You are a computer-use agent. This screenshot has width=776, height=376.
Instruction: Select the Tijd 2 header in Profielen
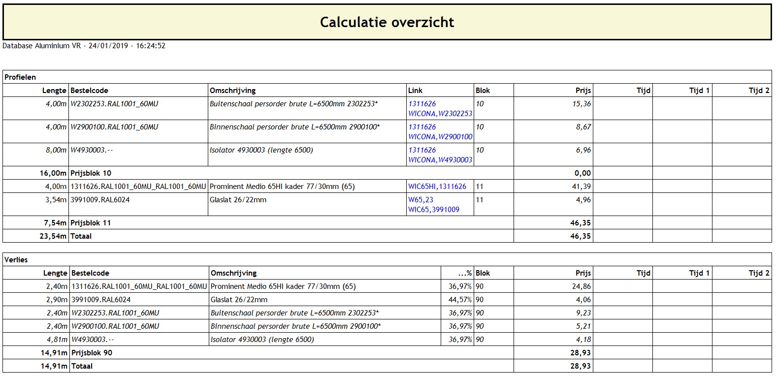coord(759,91)
